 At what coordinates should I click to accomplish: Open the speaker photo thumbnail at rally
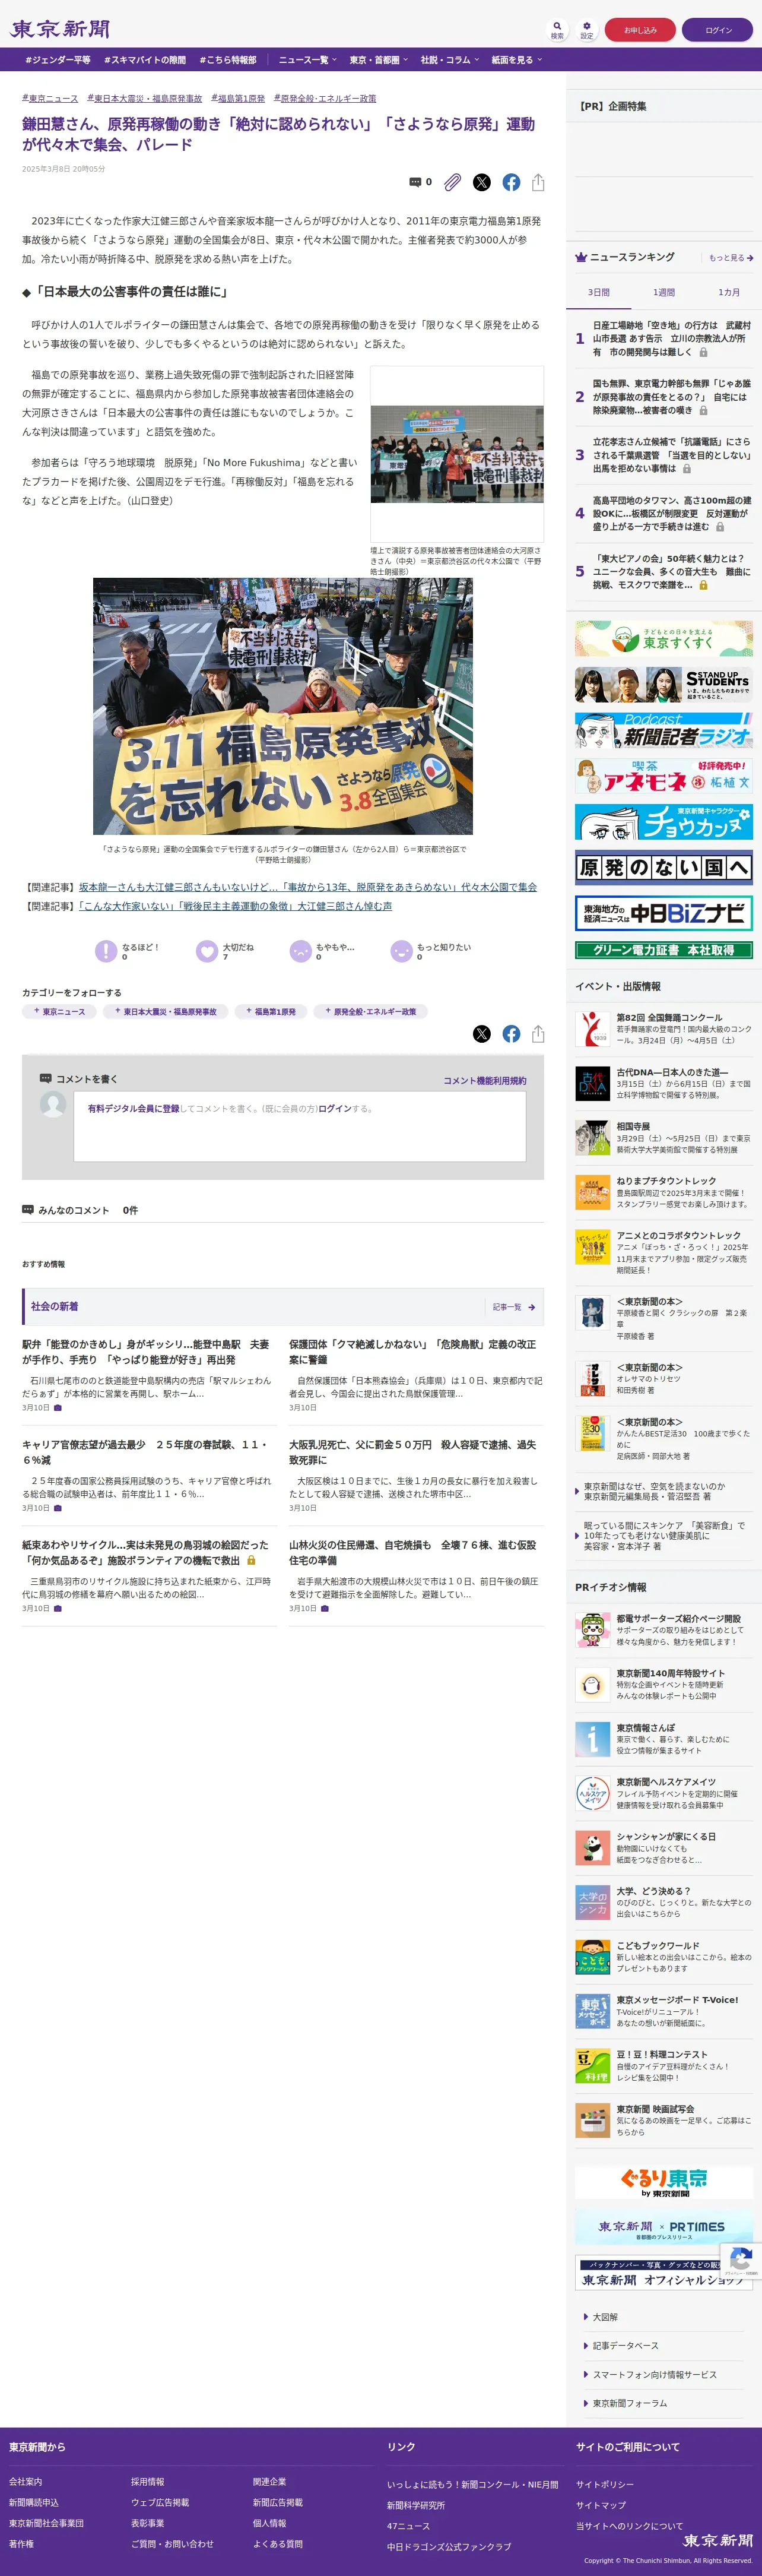click(x=457, y=454)
